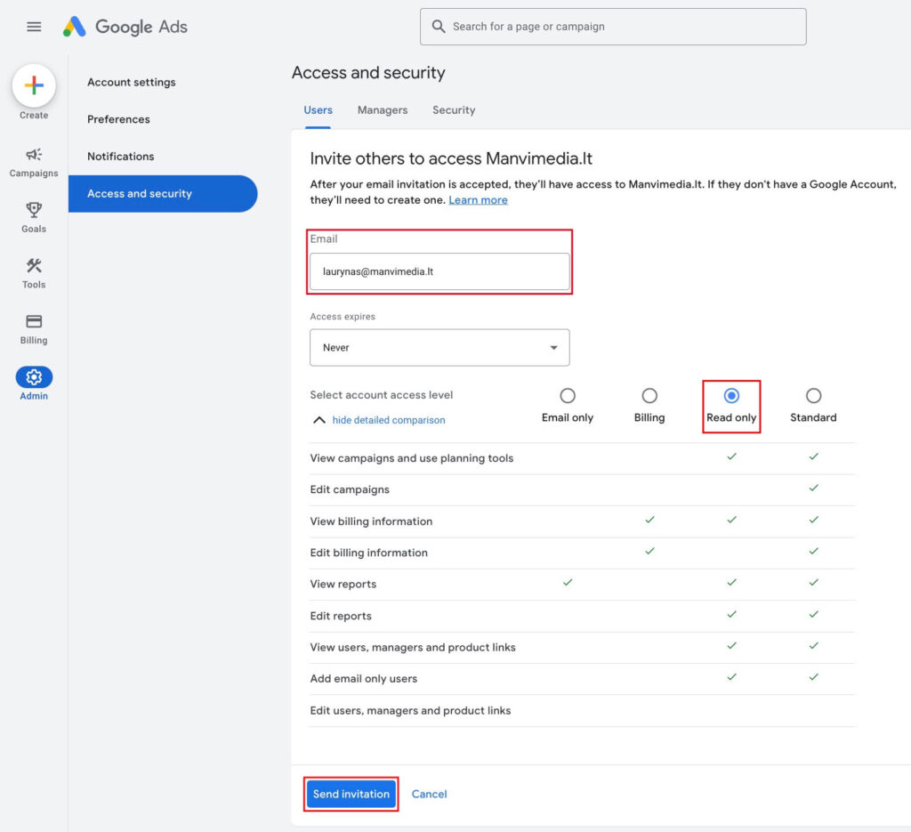911x832 pixels.
Task: Select the Read only radio button
Action: click(x=731, y=396)
